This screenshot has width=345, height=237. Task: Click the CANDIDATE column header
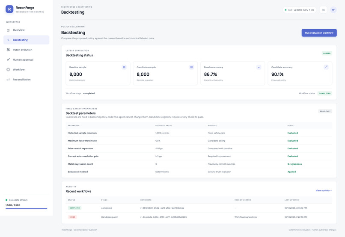click(x=146, y=200)
